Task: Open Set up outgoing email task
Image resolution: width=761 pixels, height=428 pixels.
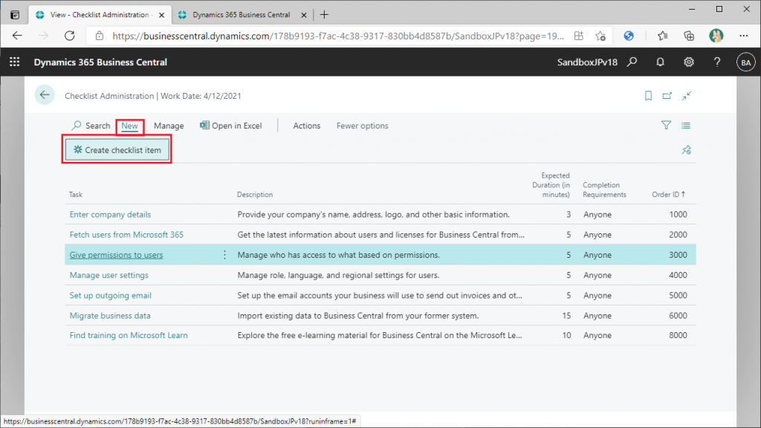Action: coord(111,296)
